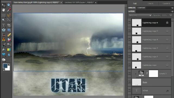
Task: Select the Crop tool
Action: (9, 25)
